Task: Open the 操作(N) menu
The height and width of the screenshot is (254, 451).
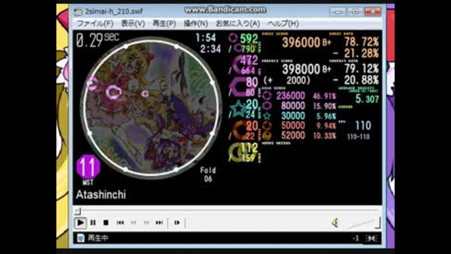Action: point(195,24)
